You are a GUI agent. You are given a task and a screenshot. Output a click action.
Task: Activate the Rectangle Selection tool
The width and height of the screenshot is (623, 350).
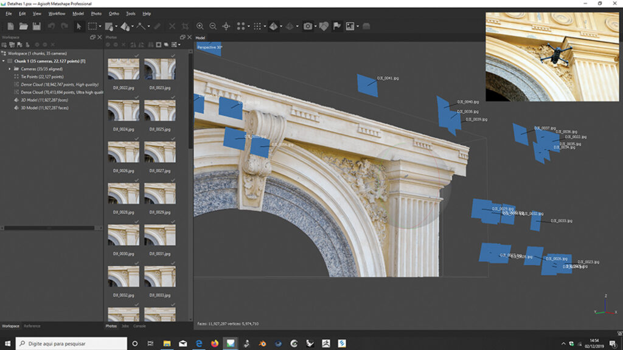92,26
